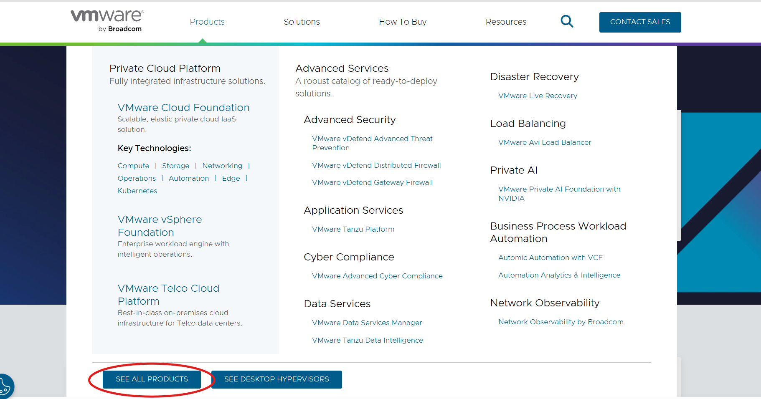Viewport: 761px width, 399px height.
Task: Open the cookie preferences icon
Action: pyautogui.click(x=5, y=386)
